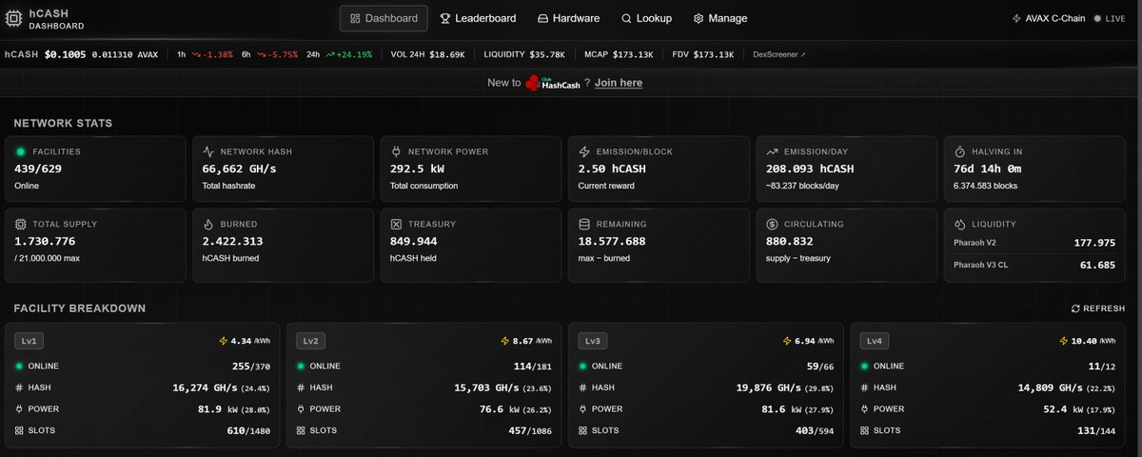Click the Remaining database icon
The height and width of the screenshot is (457, 1142).
[584, 225]
